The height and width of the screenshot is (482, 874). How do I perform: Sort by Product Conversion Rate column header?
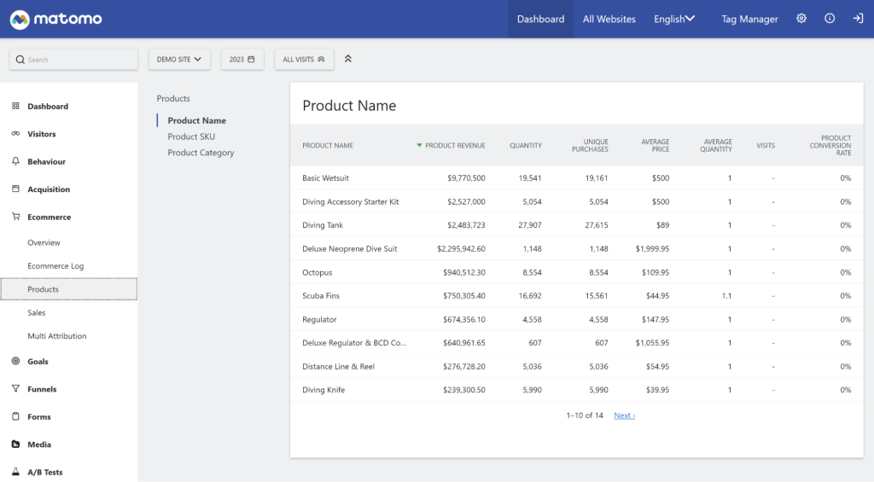830,145
